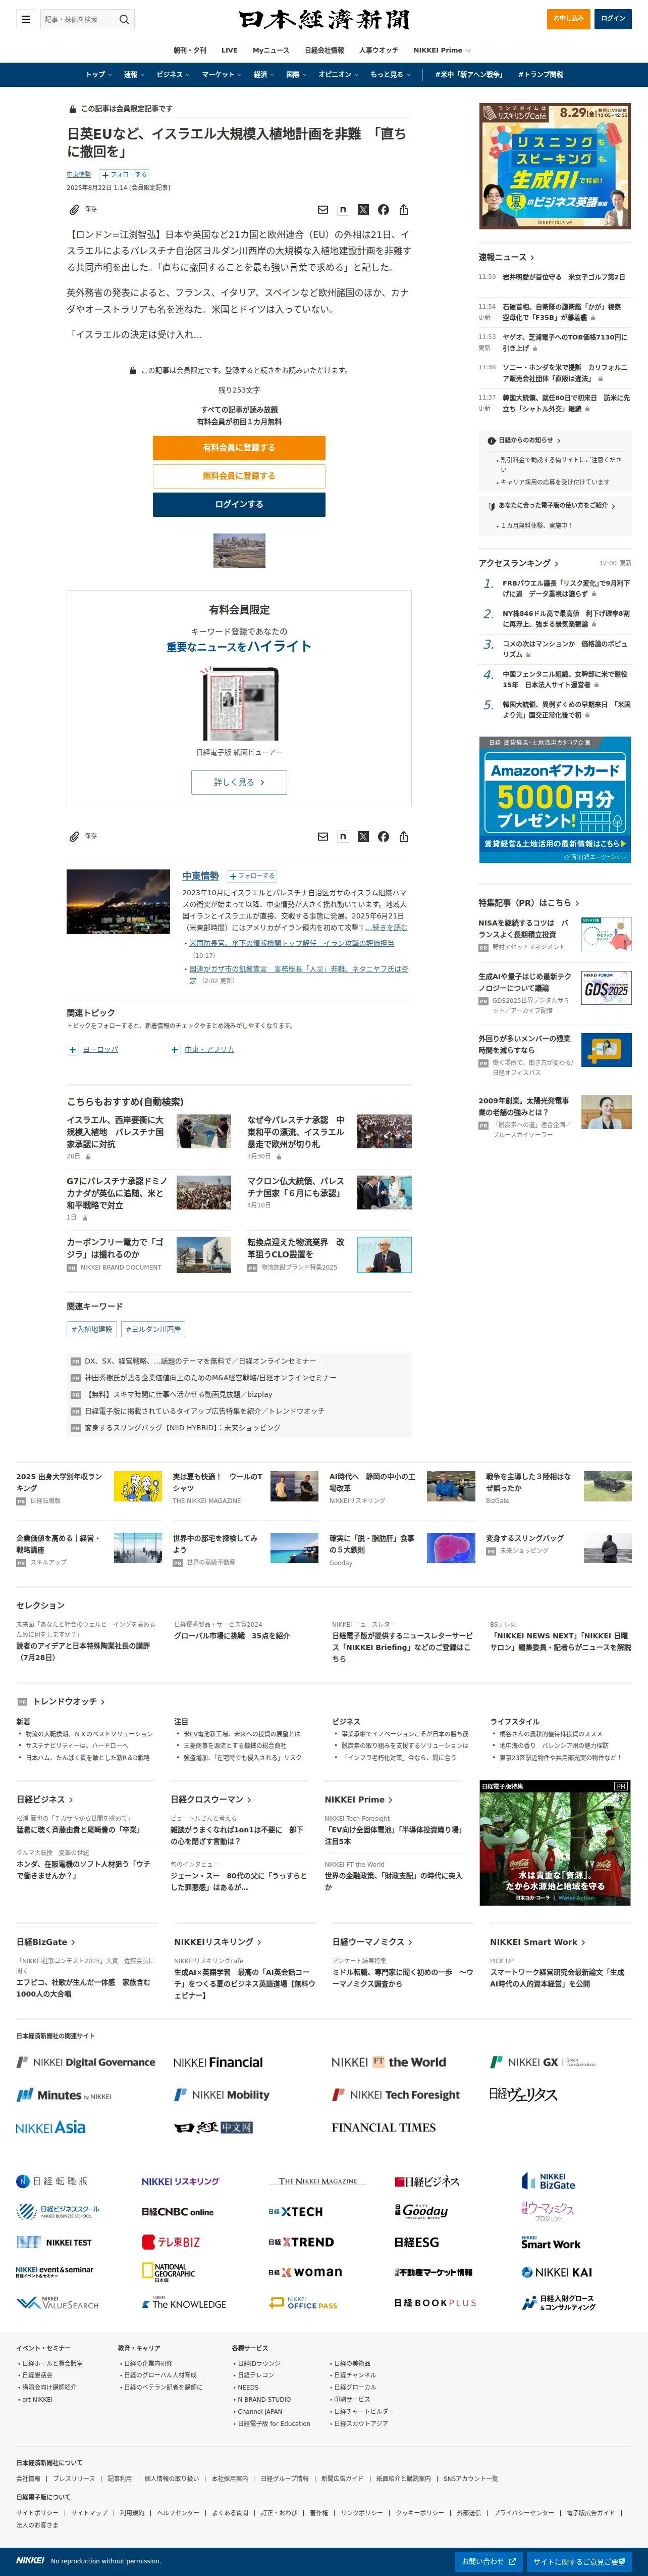Share to note icon under the headline
This screenshot has height=2576, width=648.
343,210
